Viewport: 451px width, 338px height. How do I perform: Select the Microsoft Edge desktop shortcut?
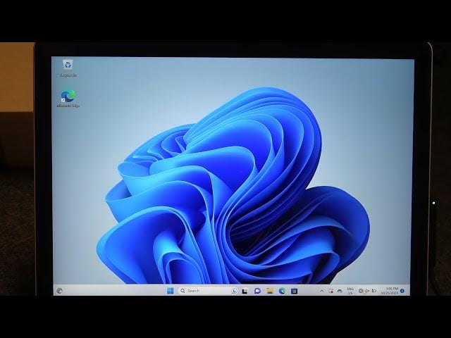pyautogui.click(x=68, y=99)
